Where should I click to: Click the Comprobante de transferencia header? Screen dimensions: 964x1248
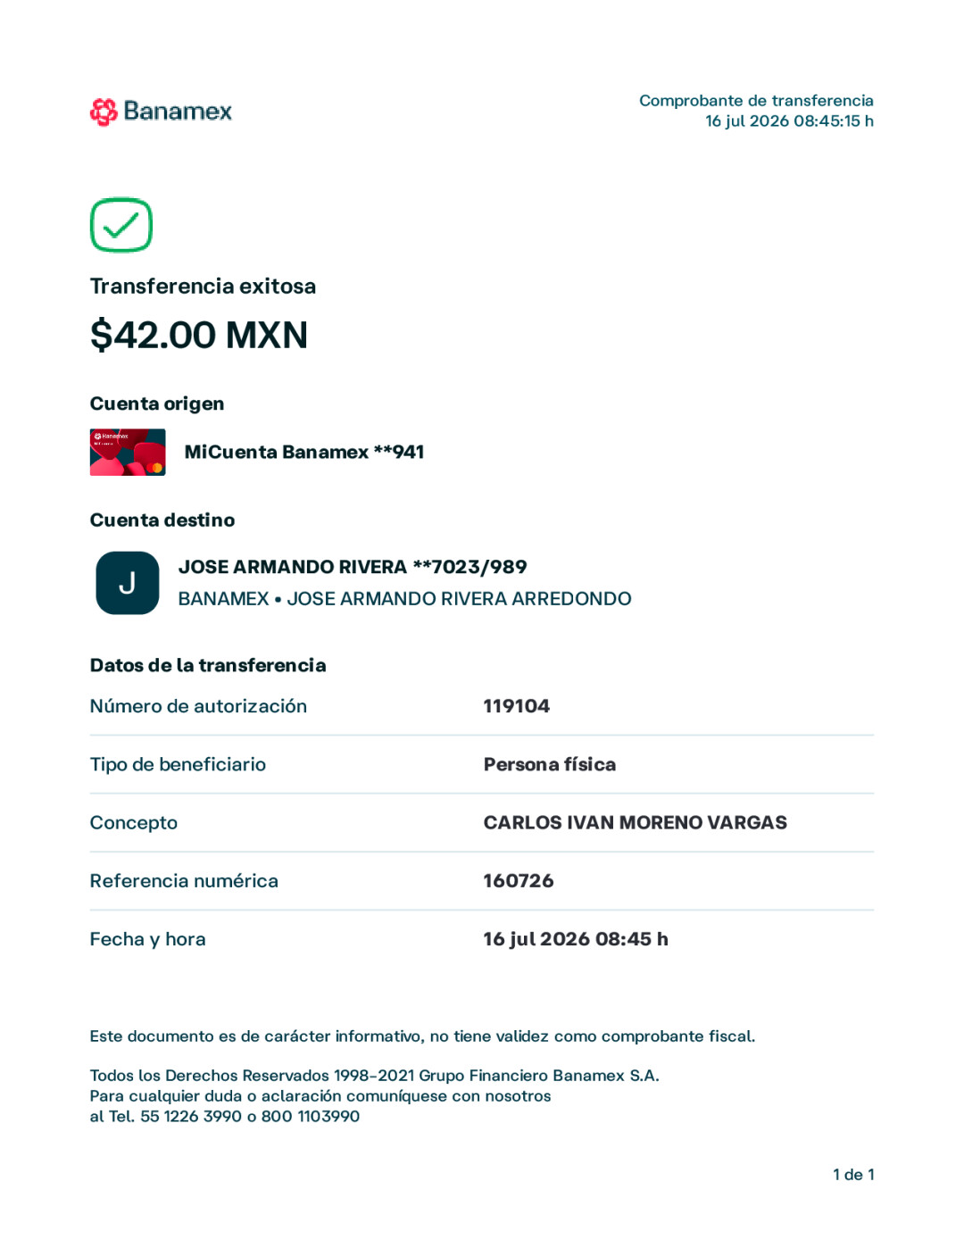(x=756, y=101)
